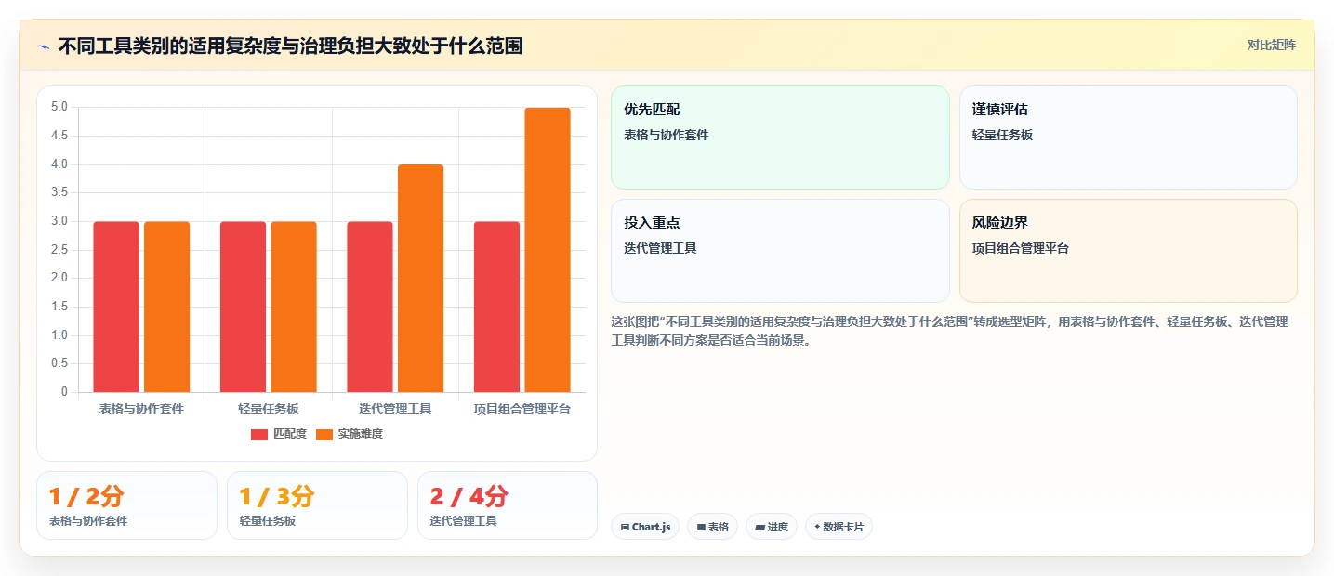
Task: Click the icon inside 表格 chip
Action: 701,527
